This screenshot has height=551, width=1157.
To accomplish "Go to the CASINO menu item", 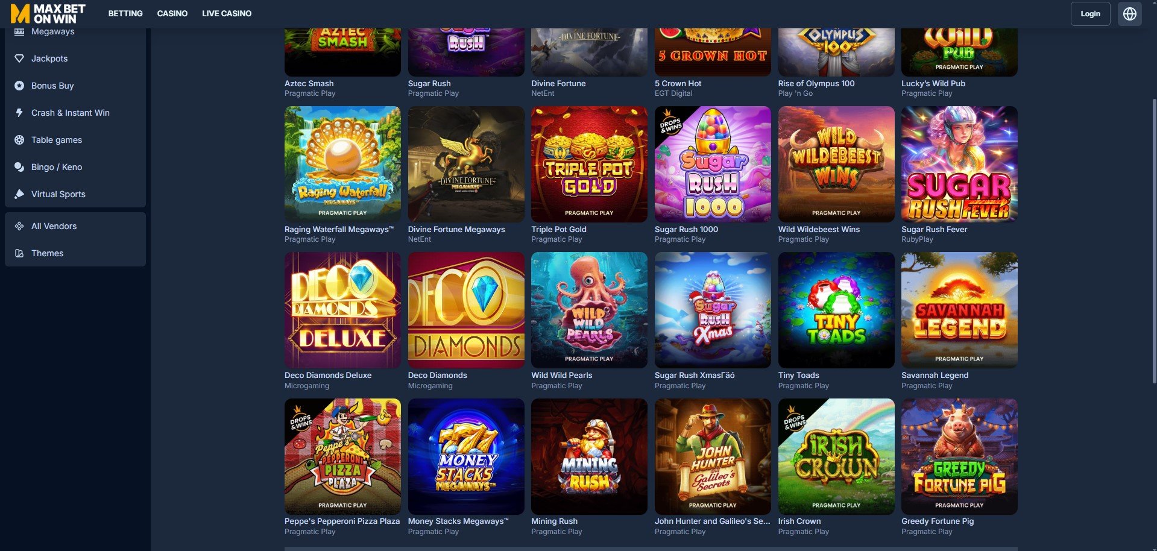I will (x=172, y=13).
